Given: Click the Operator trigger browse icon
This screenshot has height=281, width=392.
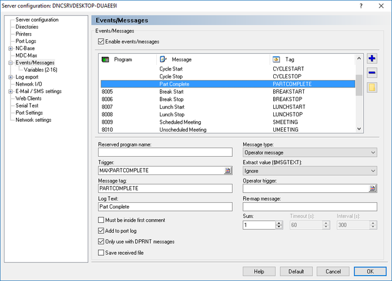Looking at the screenshot, I should point(372,189).
